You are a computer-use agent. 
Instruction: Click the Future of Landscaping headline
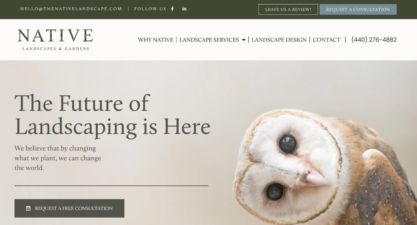pos(112,115)
